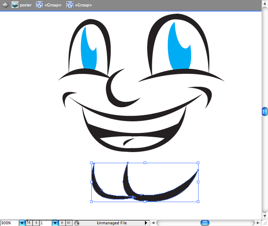Click the horizontal scrollbar thumb
This screenshot has height=226, width=268.
pos(205,223)
